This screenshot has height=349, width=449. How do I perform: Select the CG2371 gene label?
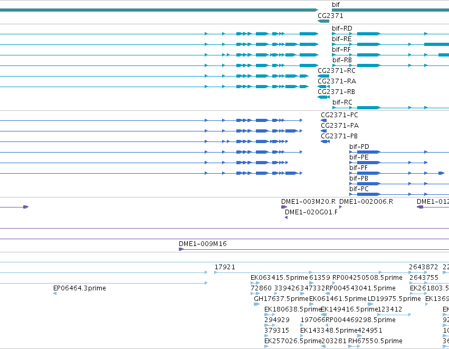[330, 16]
